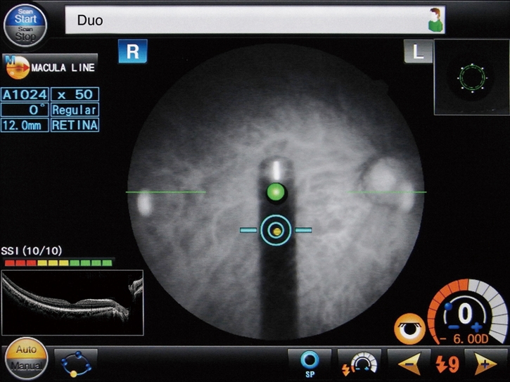Select the left eye L indicator
Viewport: 510px width, 382px height.
pos(418,53)
